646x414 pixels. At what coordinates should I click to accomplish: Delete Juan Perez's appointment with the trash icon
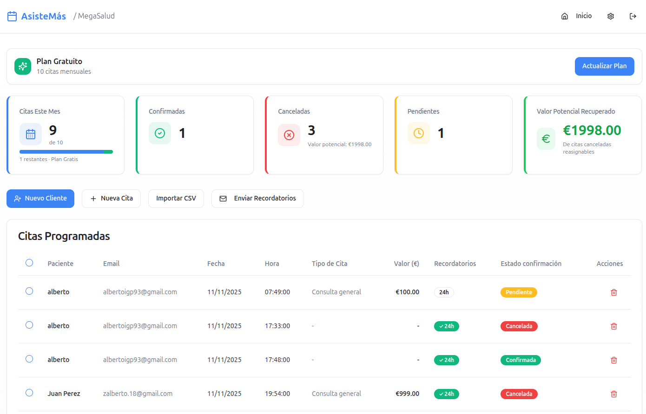614,394
